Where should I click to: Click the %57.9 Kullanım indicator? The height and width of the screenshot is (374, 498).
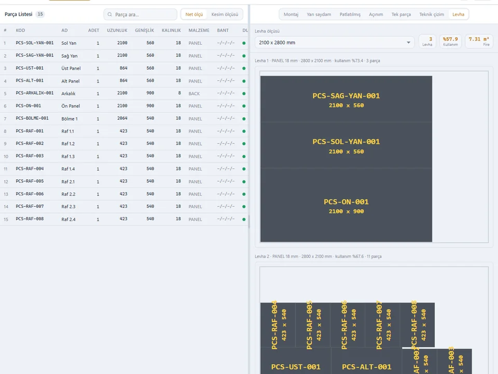tap(450, 42)
